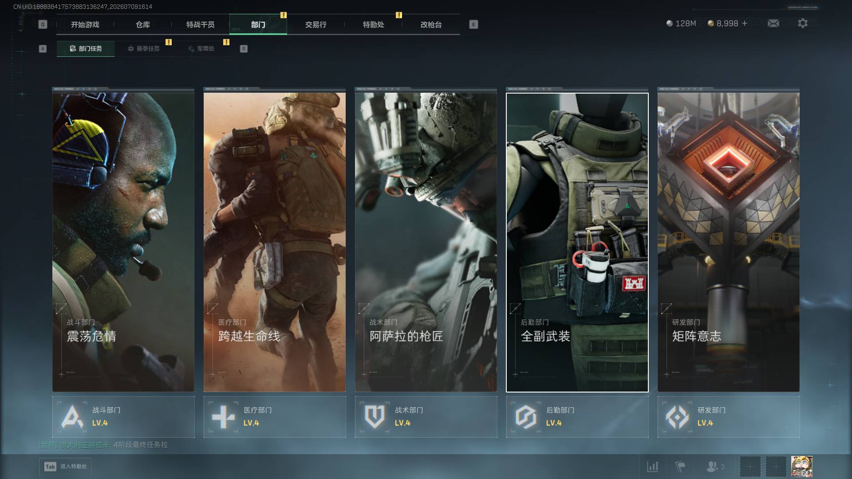The height and width of the screenshot is (479, 852).
Task: Click the 后勤部门 LV.4 panel
Action: pyautogui.click(x=577, y=417)
